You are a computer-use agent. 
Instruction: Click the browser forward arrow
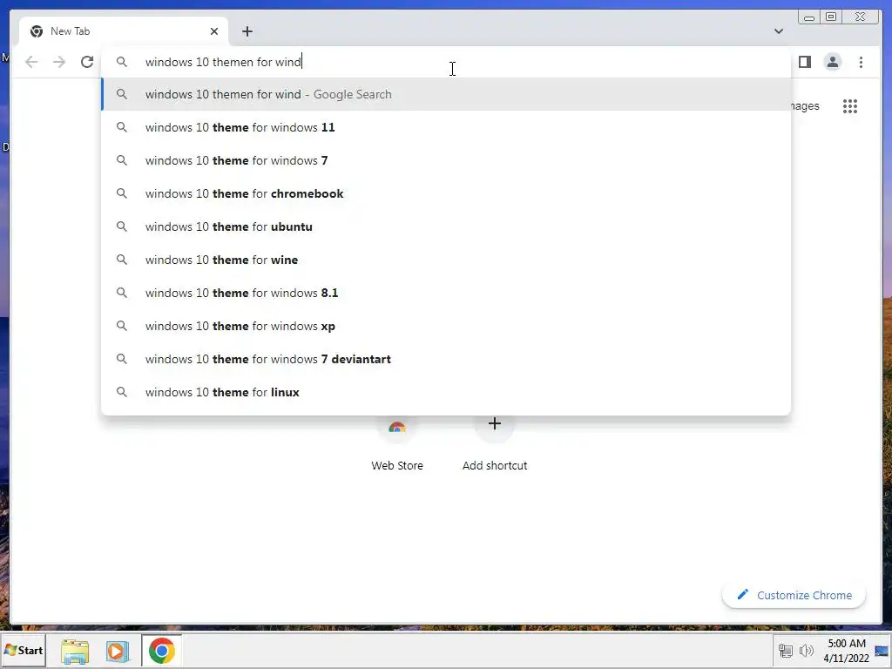tap(59, 62)
